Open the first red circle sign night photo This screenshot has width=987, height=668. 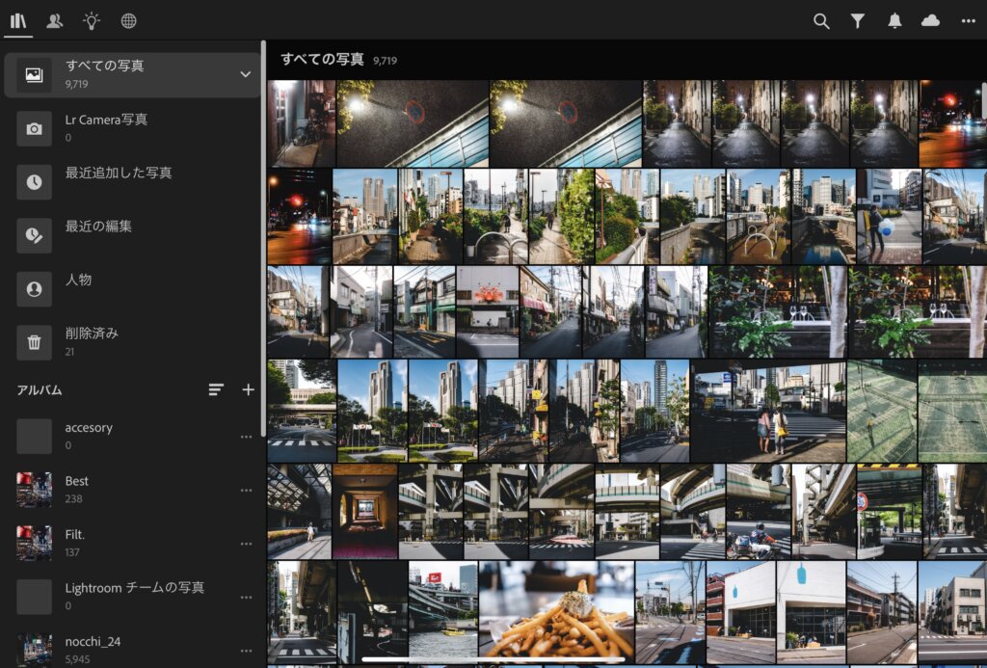click(x=413, y=123)
